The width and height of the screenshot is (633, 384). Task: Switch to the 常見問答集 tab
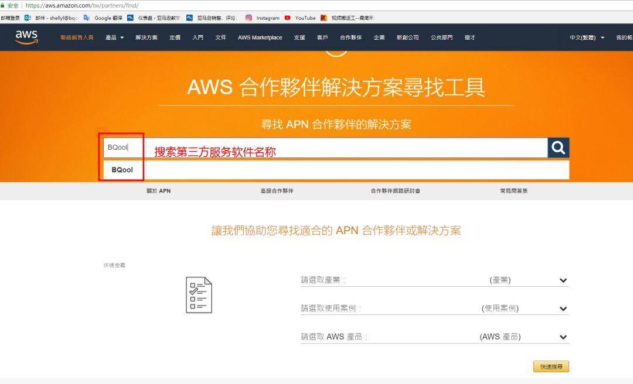tap(514, 191)
